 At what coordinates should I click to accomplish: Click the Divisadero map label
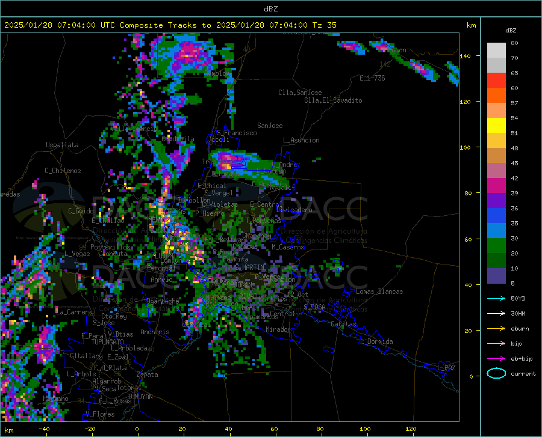pyautogui.click(x=294, y=210)
